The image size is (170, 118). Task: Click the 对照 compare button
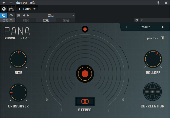tap(26, 20)
